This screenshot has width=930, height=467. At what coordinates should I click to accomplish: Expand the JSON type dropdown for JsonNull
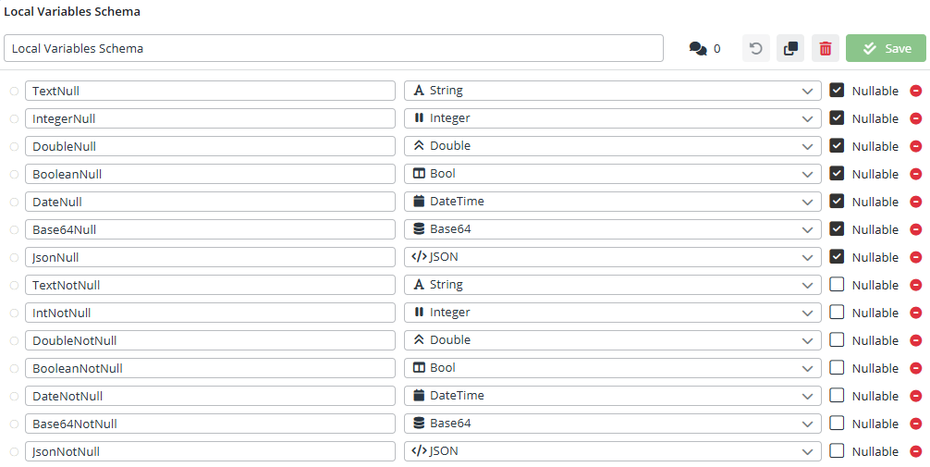coord(612,257)
